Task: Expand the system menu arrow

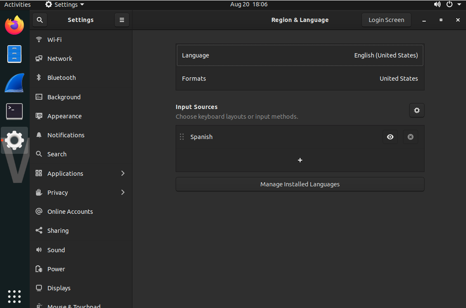Action: (459, 5)
